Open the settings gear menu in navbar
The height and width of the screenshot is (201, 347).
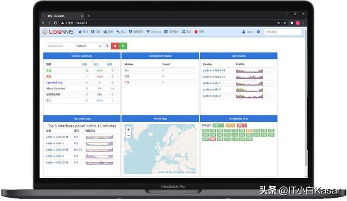pyautogui.click(x=258, y=32)
